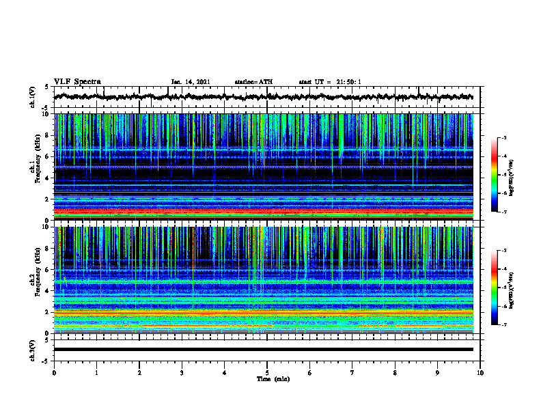Click time axis tick label "6"
The height and width of the screenshot is (418, 541).
[310, 373]
